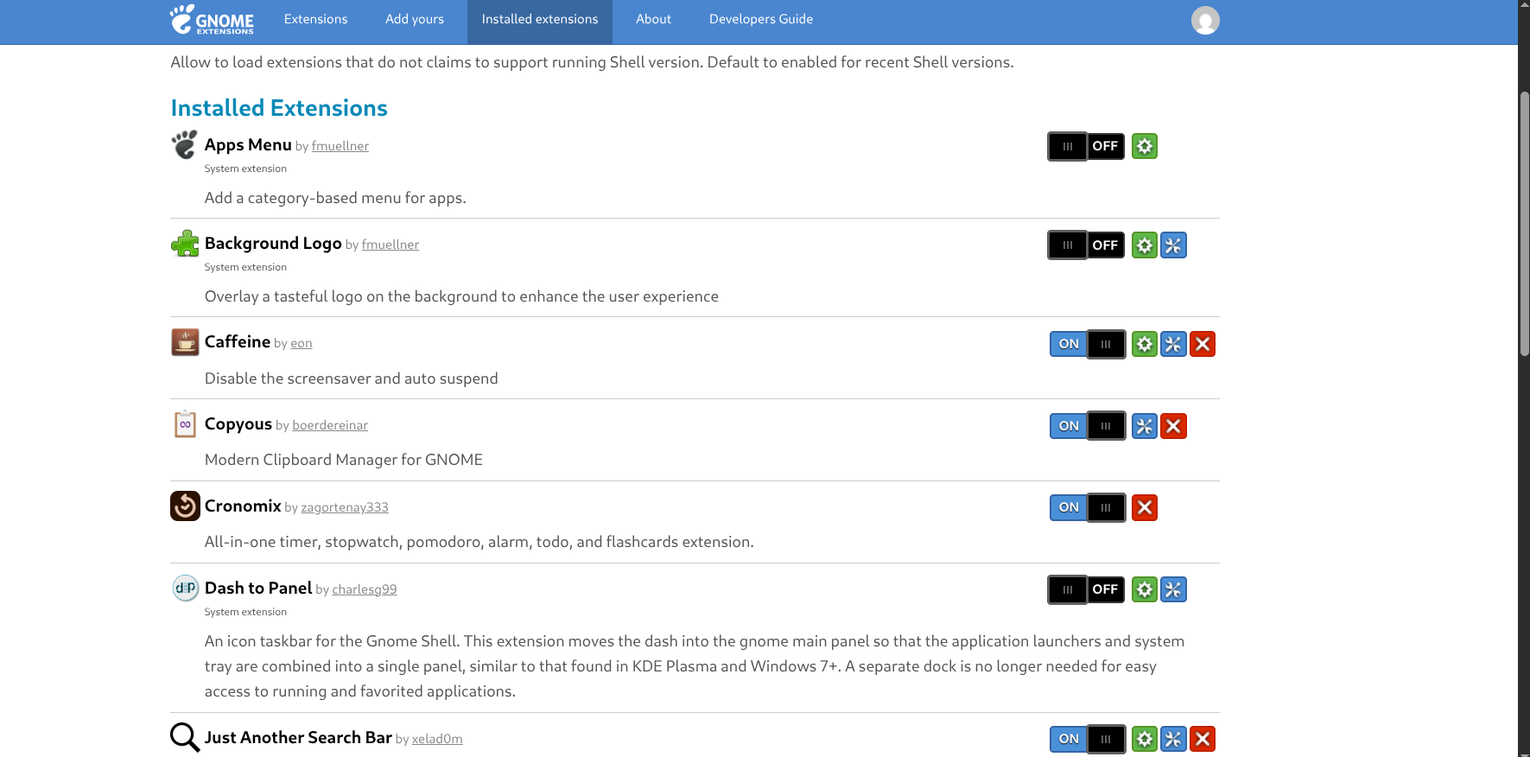
Task: Open the green upgrade icon for Just Another Search Bar
Action: 1145,739
